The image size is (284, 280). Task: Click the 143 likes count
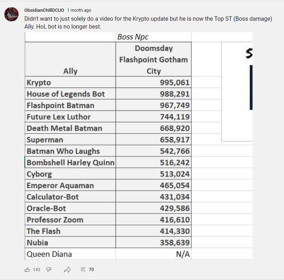[36, 270]
